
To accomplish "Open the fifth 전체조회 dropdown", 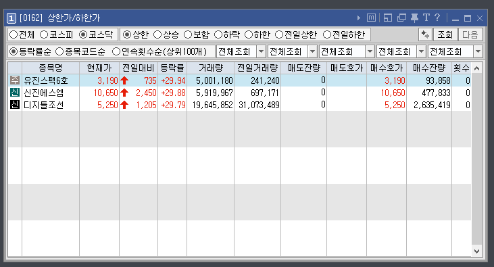I will point(478,51).
